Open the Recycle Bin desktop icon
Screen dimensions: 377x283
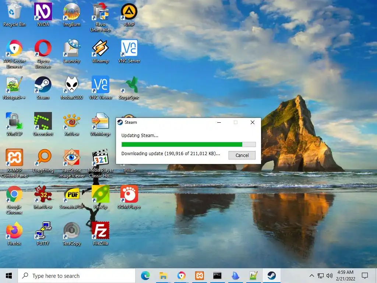point(14,14)
